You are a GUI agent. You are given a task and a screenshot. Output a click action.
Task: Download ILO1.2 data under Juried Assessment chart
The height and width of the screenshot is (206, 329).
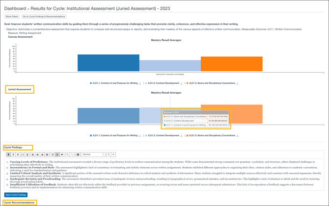(x=182, y=135)
